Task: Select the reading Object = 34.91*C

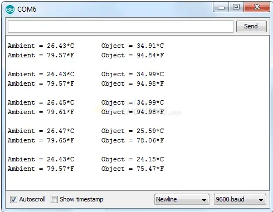Action: pyautogui.click(x=133, y=46)
